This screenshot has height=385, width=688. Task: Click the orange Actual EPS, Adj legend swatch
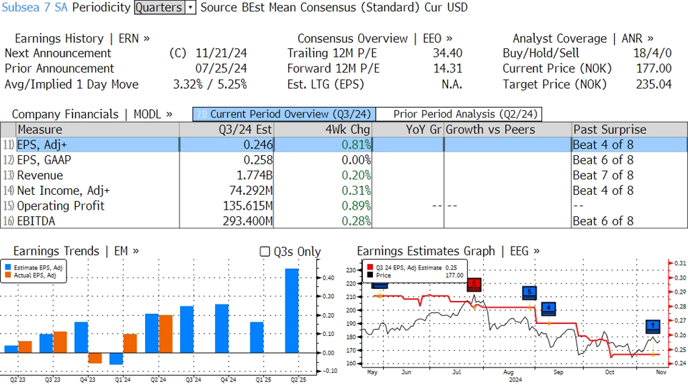point(8,275)
